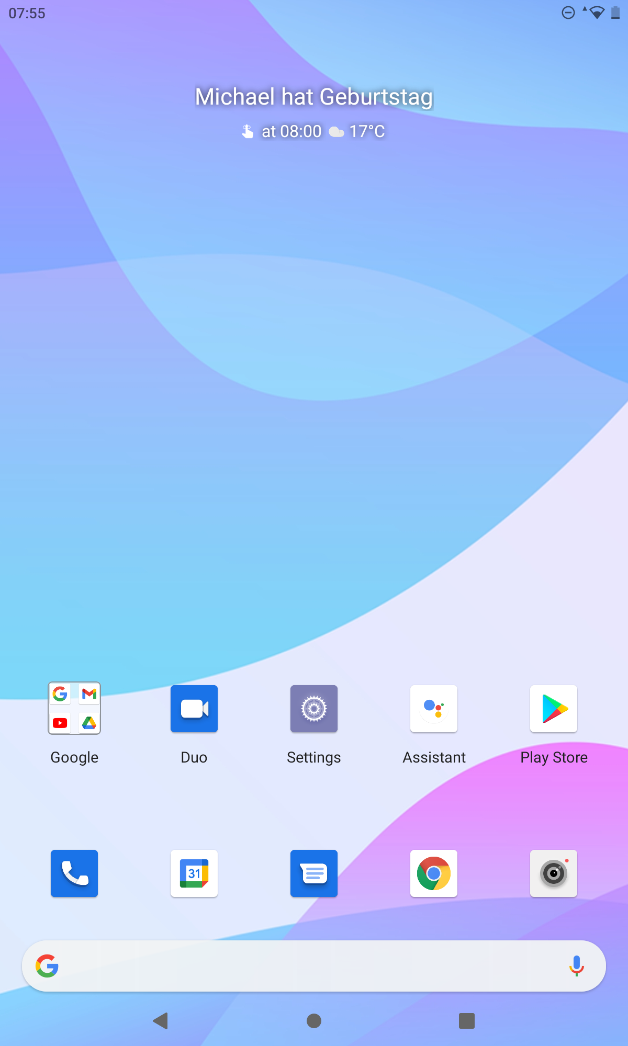Viewport: 628px width, 1046px height.
Task: Open the 17°C weather widget
Action: [367, 131]
